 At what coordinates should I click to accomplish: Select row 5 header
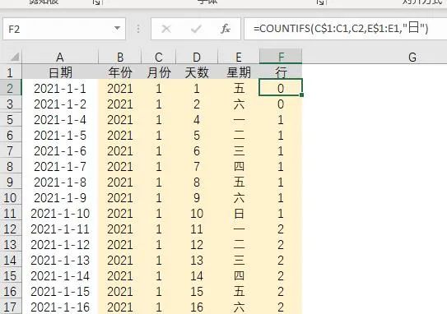[11, 119]
